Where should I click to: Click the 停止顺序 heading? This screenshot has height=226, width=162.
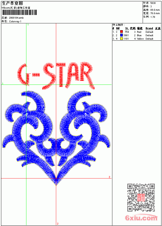(x=119, y=25)
